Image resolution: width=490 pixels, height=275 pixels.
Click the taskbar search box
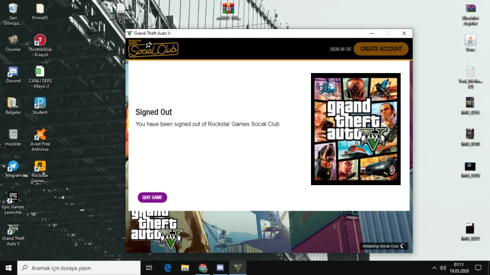coord(78,268)
